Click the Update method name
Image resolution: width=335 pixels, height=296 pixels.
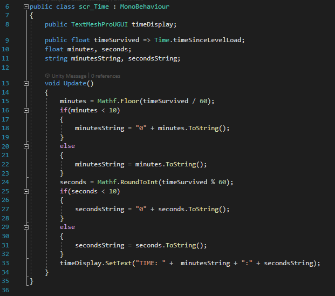tap(74, 84)
